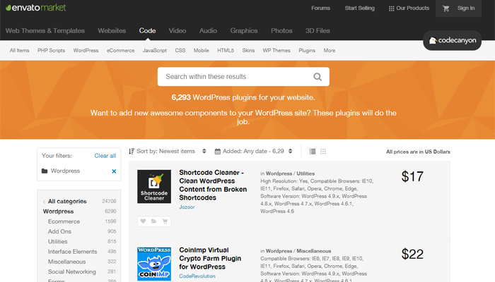495x282 pixels.
Task: Click the Envato Market logo
Action: pos(35,8)
